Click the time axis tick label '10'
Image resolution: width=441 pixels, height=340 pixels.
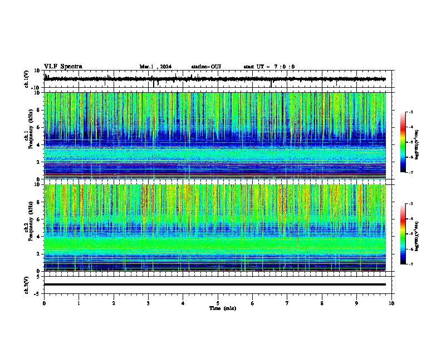click(x=391, y=303)
